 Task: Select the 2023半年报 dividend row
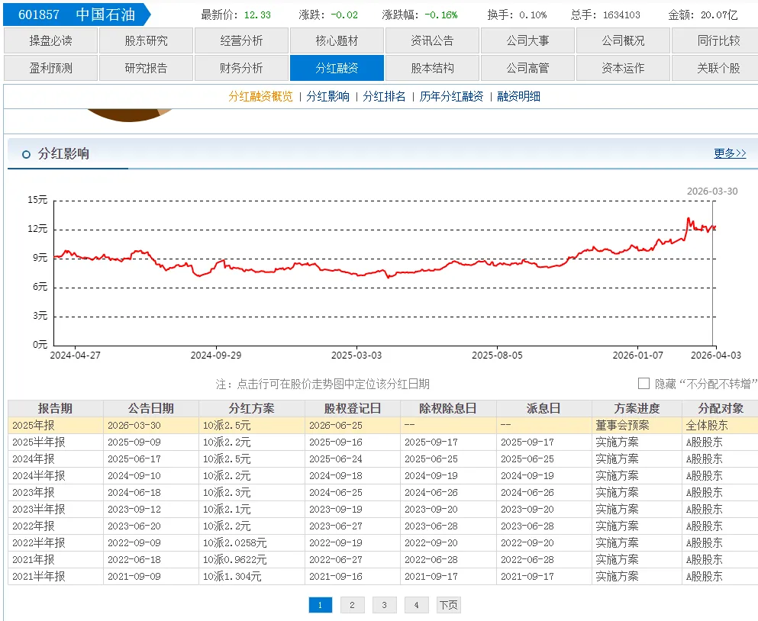click(383, 509)
